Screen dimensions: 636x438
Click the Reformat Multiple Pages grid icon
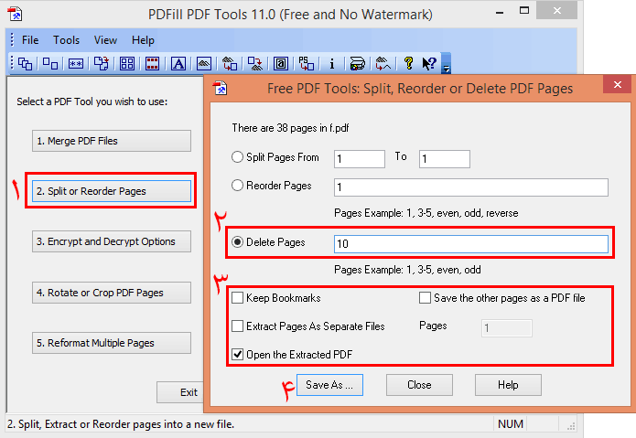[x=127, y=63]
